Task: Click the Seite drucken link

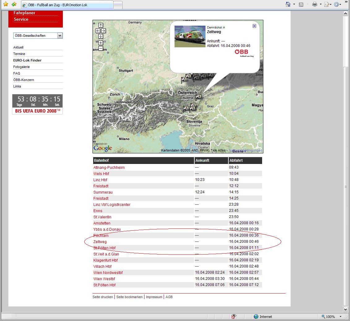Action: tap(103, 297)
